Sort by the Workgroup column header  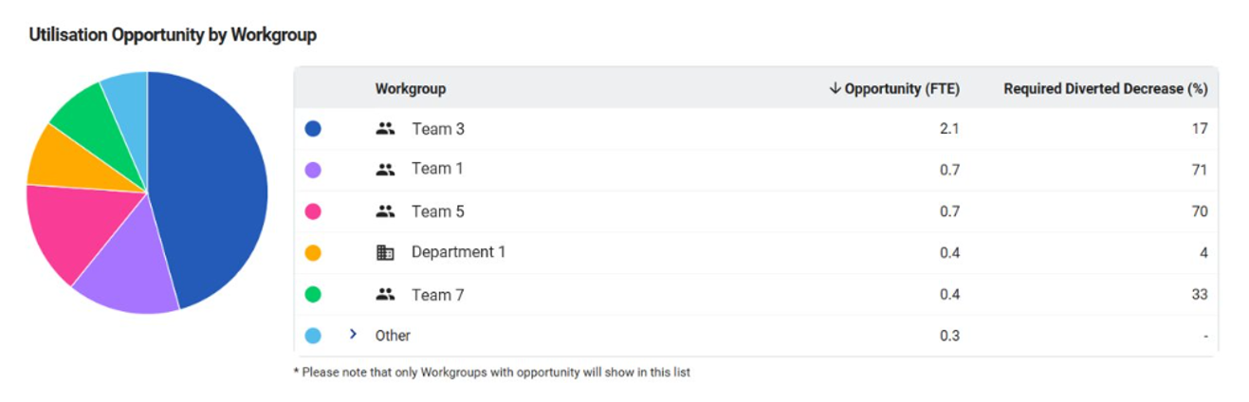(411, 88)
